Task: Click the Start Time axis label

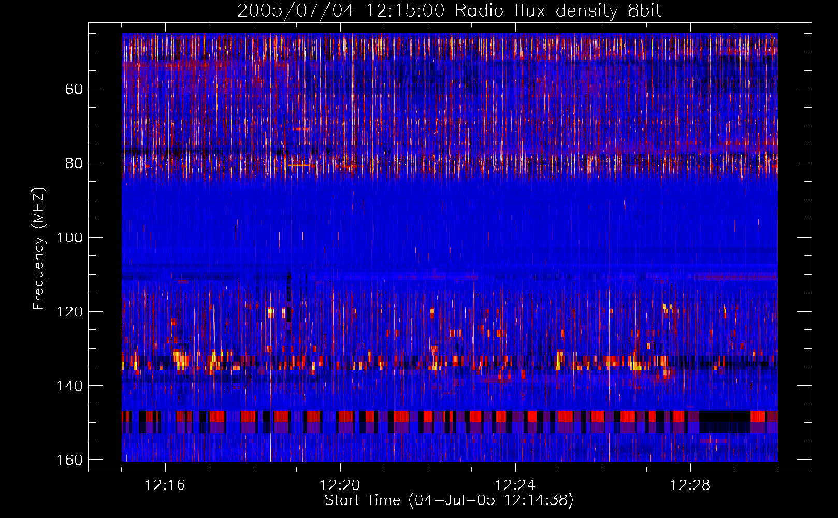Action: point(449,500)
